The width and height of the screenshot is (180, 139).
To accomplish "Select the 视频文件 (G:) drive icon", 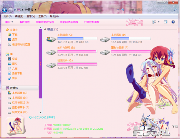I will [51, 65].
